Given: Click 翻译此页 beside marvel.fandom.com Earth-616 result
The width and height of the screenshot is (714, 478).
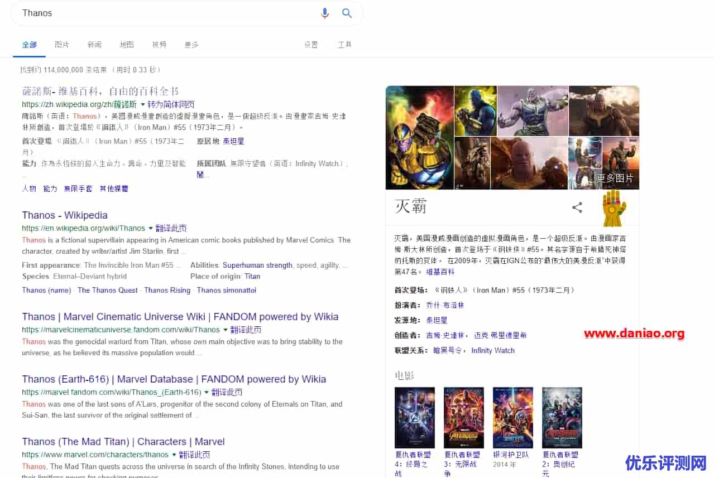Looking at the screenshot, I should tap(227, 392).
